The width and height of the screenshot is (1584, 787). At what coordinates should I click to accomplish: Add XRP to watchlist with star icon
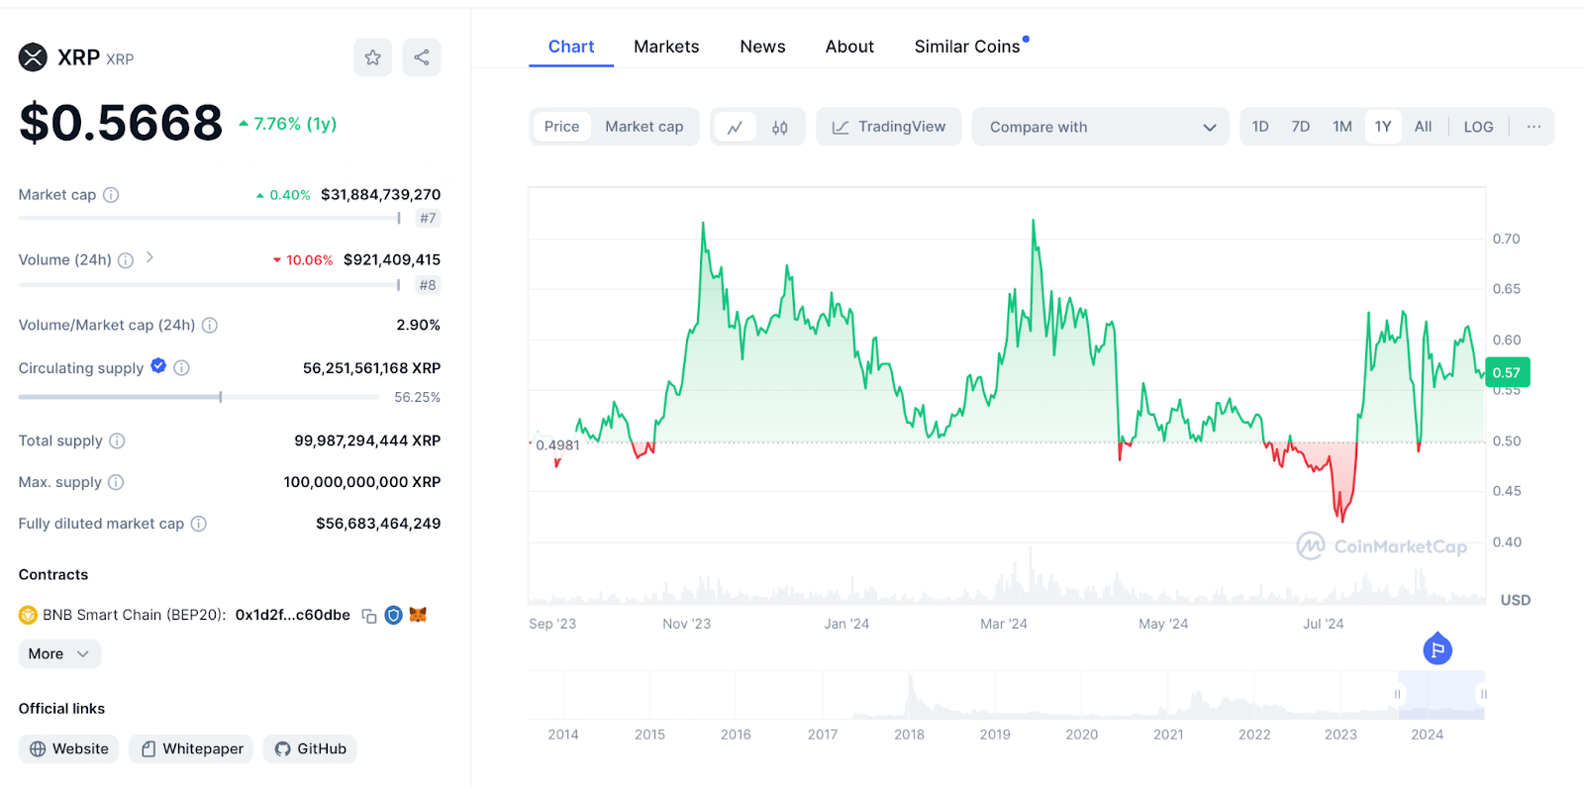pyautogui.click(x=372, y=57)
